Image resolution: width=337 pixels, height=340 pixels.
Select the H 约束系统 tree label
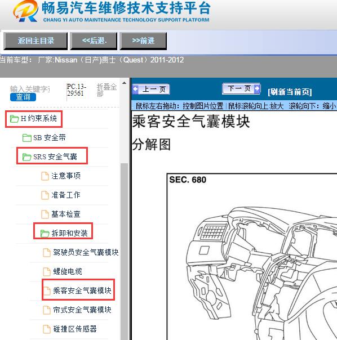[x=39, y=118]
